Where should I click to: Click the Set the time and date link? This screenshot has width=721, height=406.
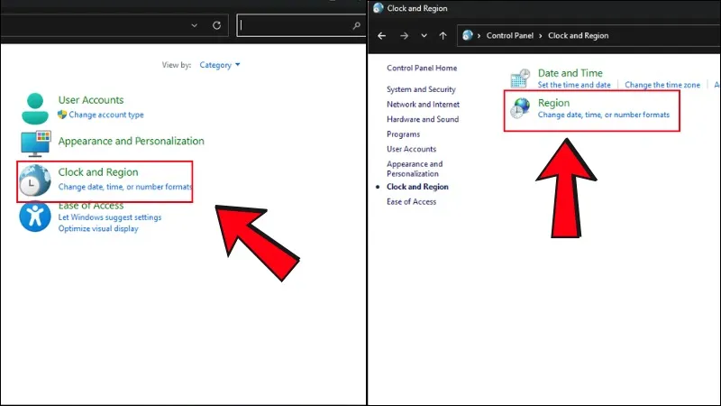574,85
